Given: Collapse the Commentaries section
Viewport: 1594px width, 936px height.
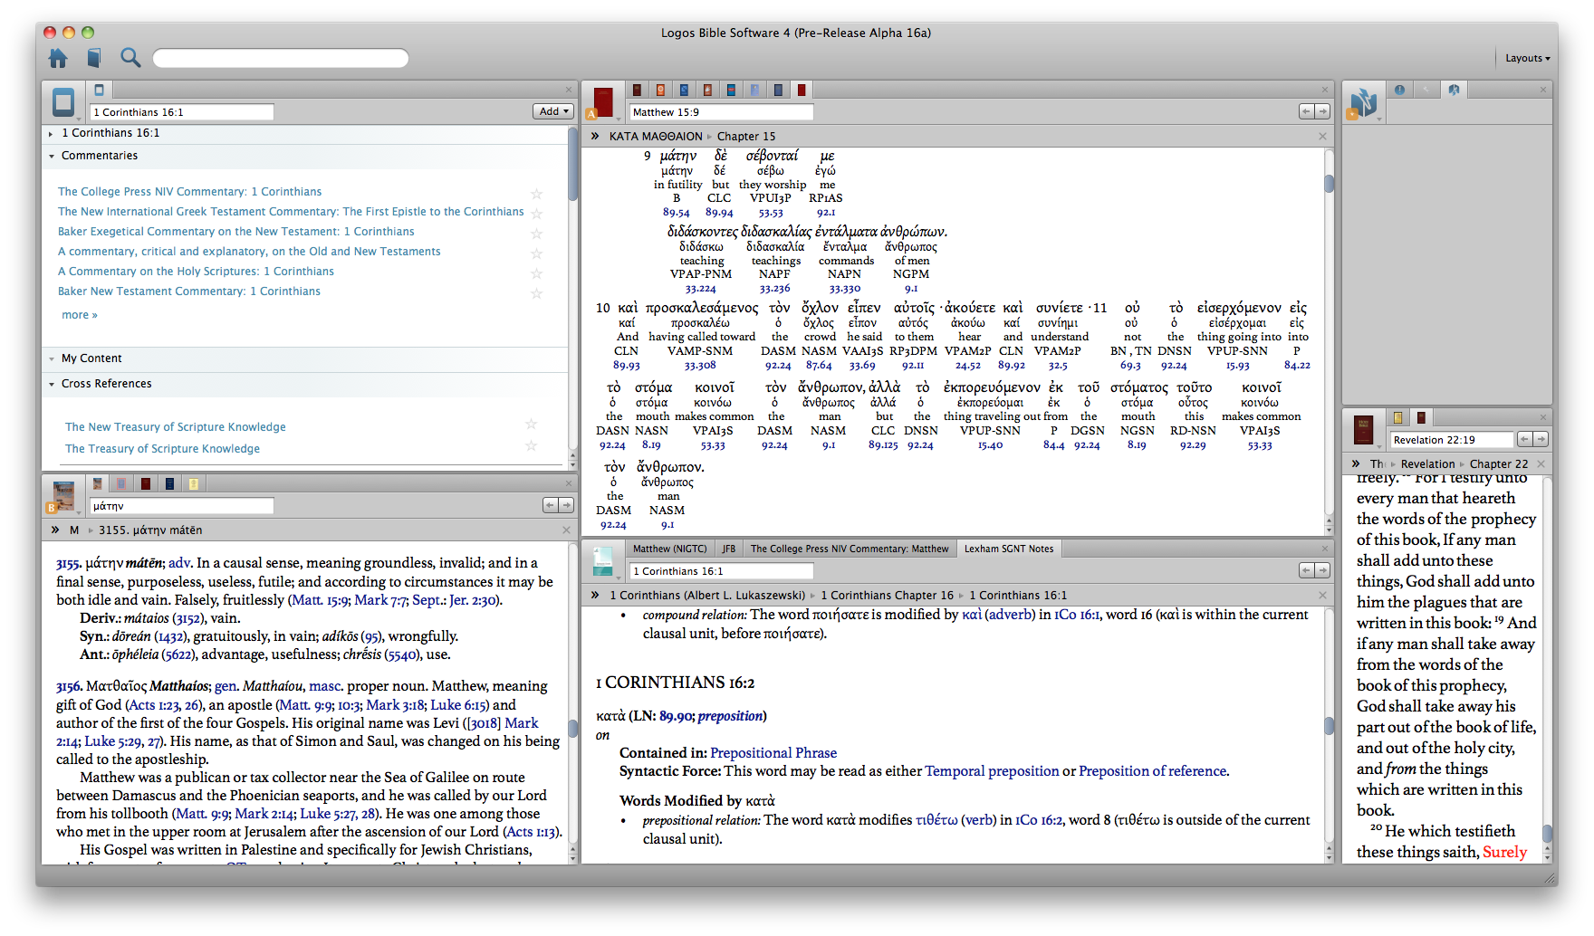Looking at the screenshot, I should pos(51,156).
